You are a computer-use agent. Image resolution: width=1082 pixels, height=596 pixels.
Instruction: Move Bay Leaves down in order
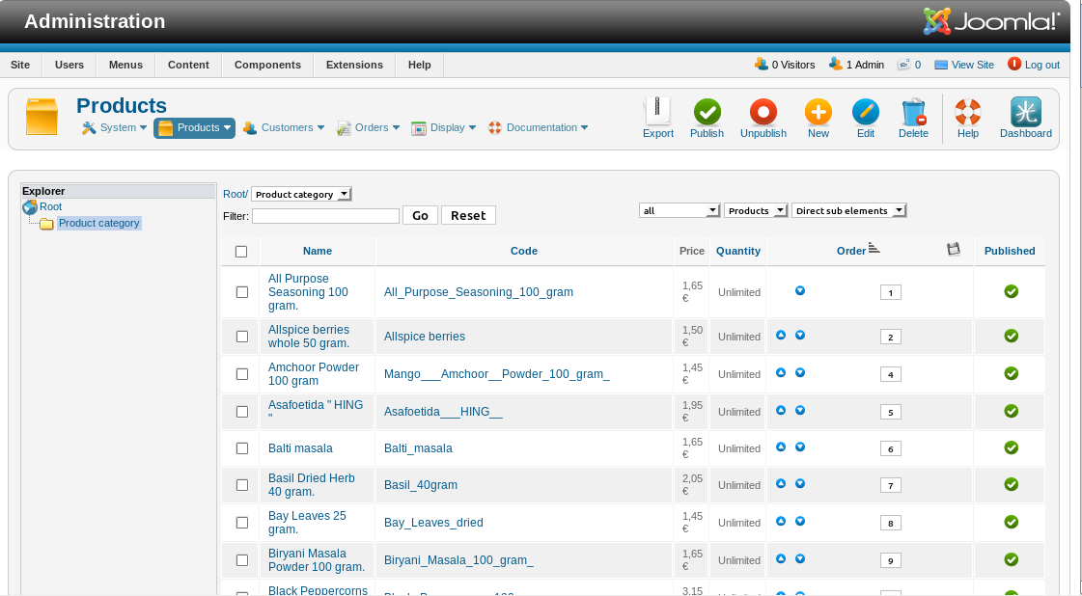point(800,522)
